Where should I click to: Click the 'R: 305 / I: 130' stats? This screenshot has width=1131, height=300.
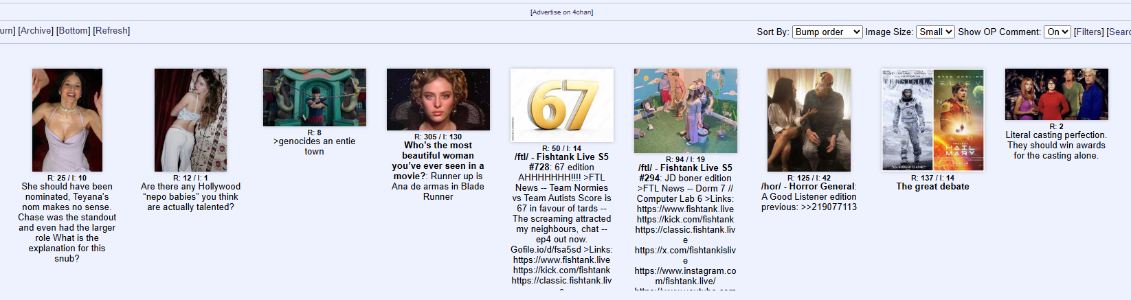[x=438, y=137]
